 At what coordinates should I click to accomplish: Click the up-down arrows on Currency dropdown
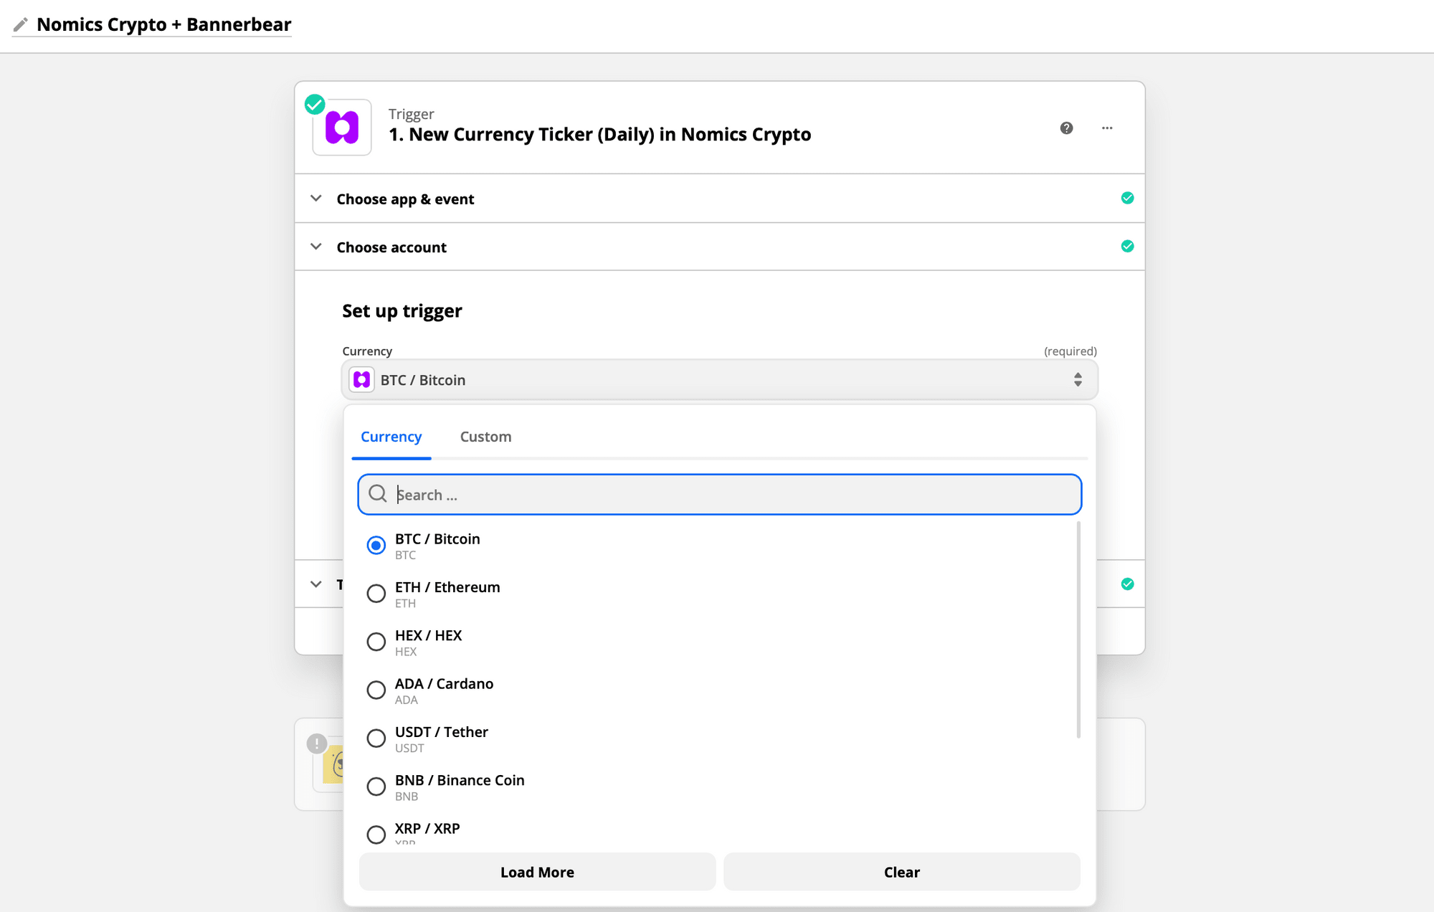tap(1078, 379)
